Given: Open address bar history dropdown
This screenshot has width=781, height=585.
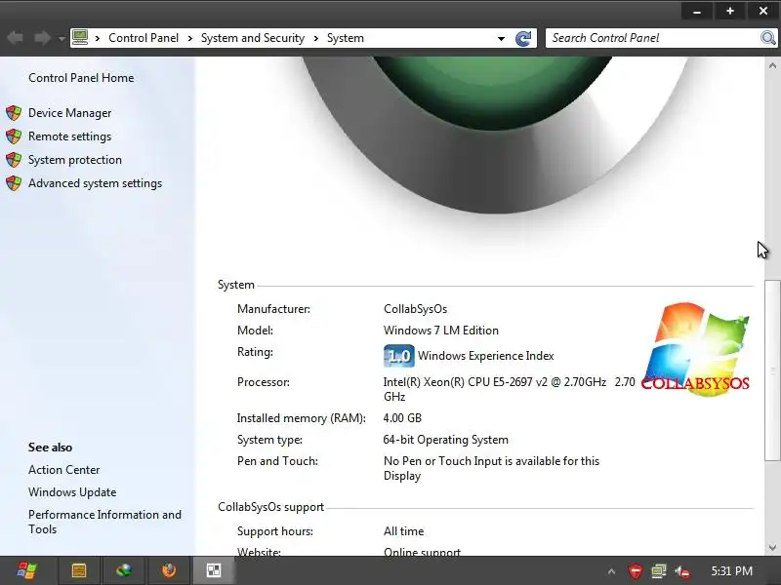Looking at the screenshot, I should (x=501, y=38).
